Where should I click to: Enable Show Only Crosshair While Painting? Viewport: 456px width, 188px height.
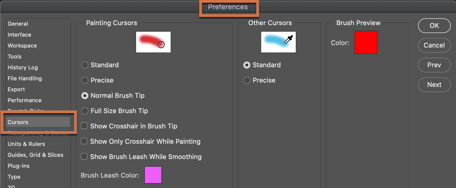click(84, 141)
